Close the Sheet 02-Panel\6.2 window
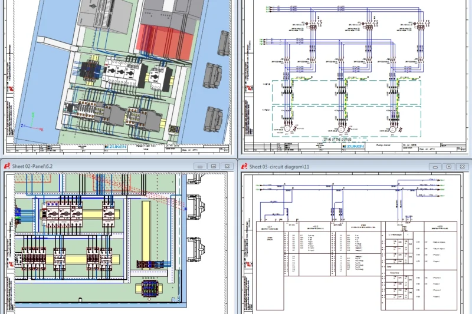472x314 pixels. click(227, 166)
